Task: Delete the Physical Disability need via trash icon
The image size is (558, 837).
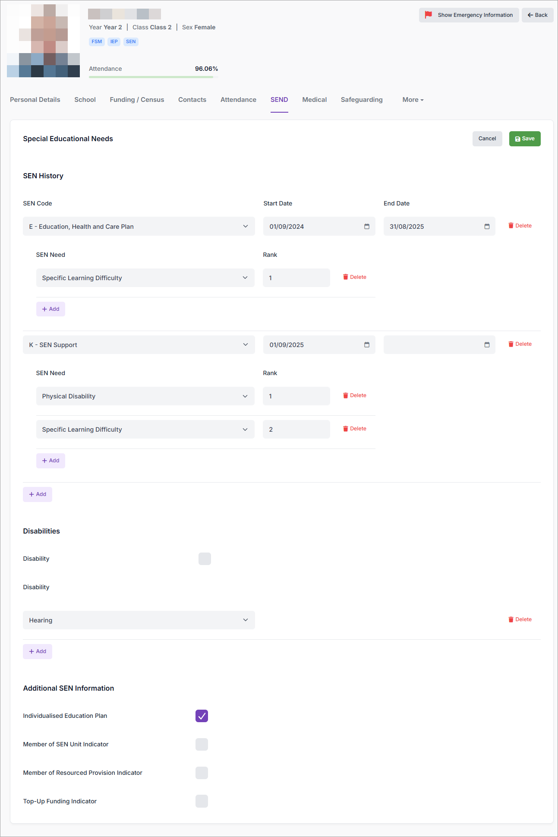Action: click(x=346, y=396)
